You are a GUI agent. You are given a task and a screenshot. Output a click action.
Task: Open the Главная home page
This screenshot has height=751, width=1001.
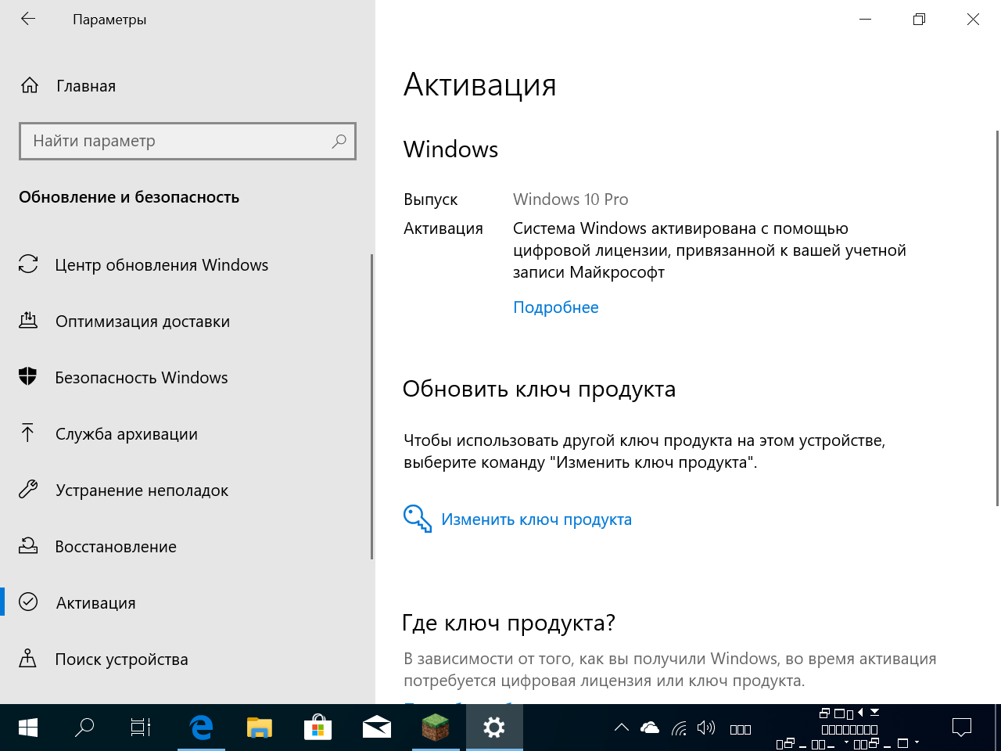point(68,86)
